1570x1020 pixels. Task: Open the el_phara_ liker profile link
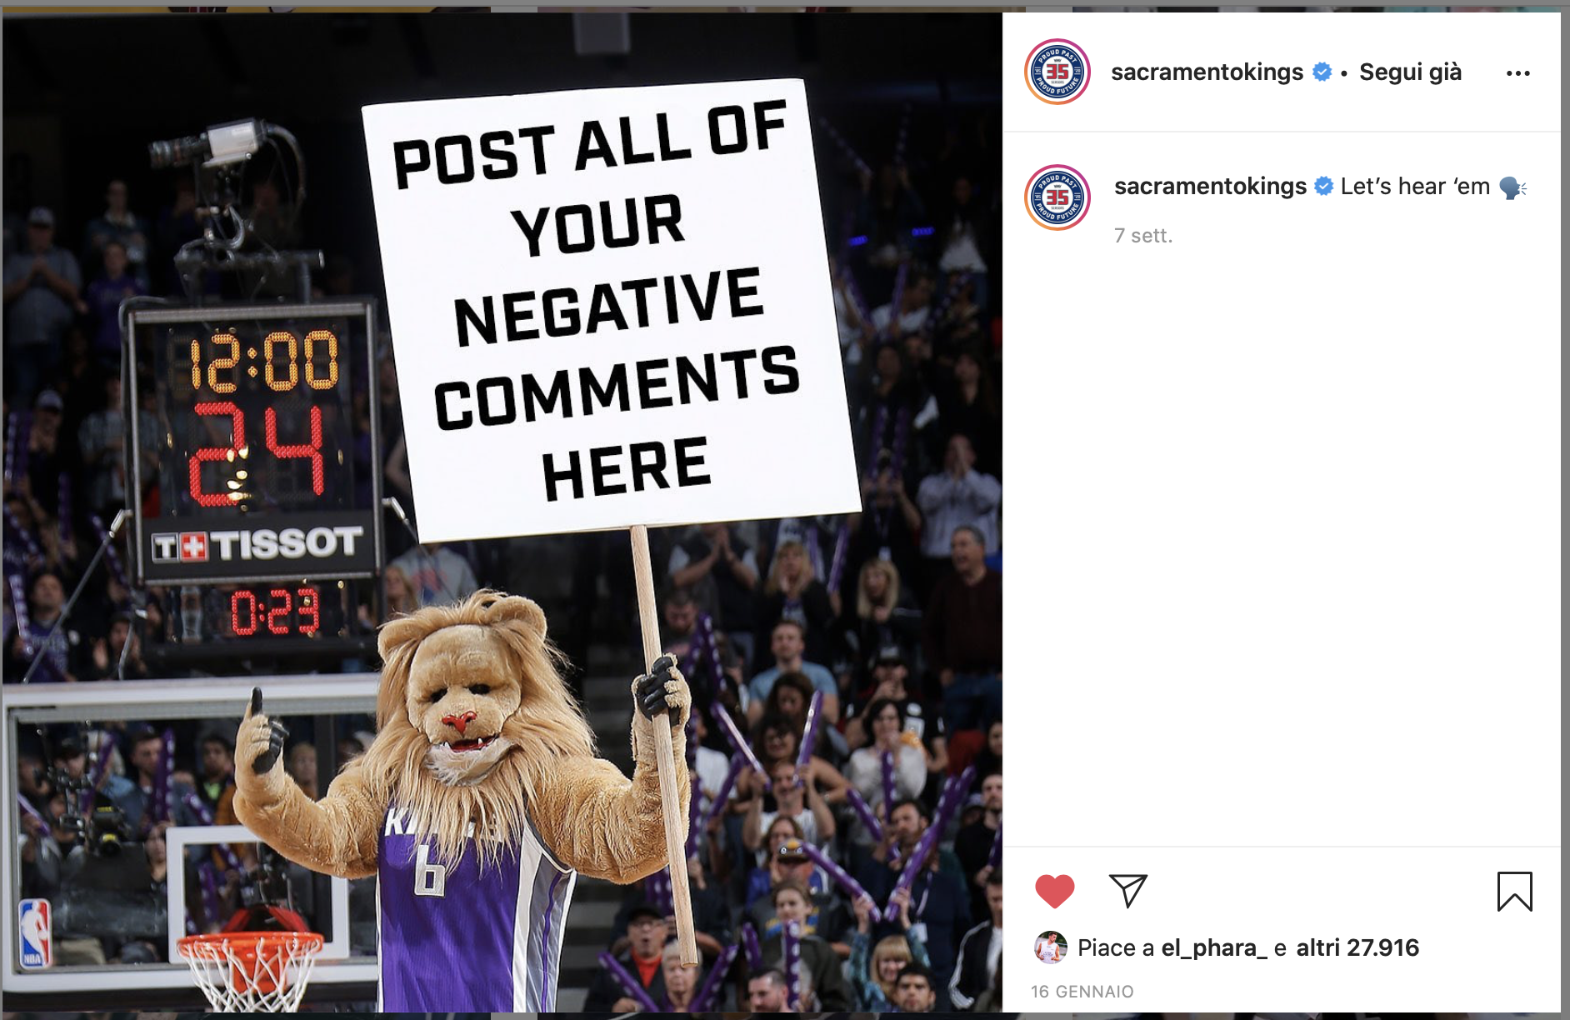[1214, 948]
